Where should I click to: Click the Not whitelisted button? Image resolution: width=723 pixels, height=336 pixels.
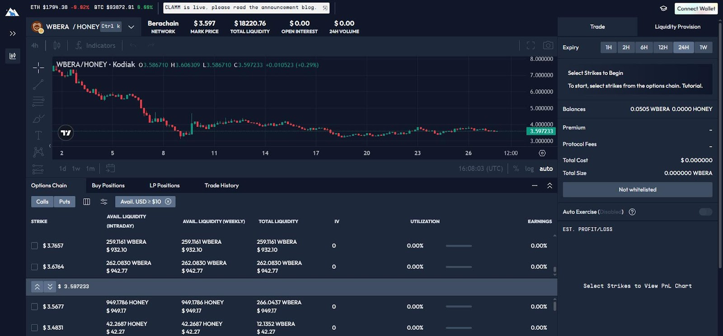[x=637, y=190]
